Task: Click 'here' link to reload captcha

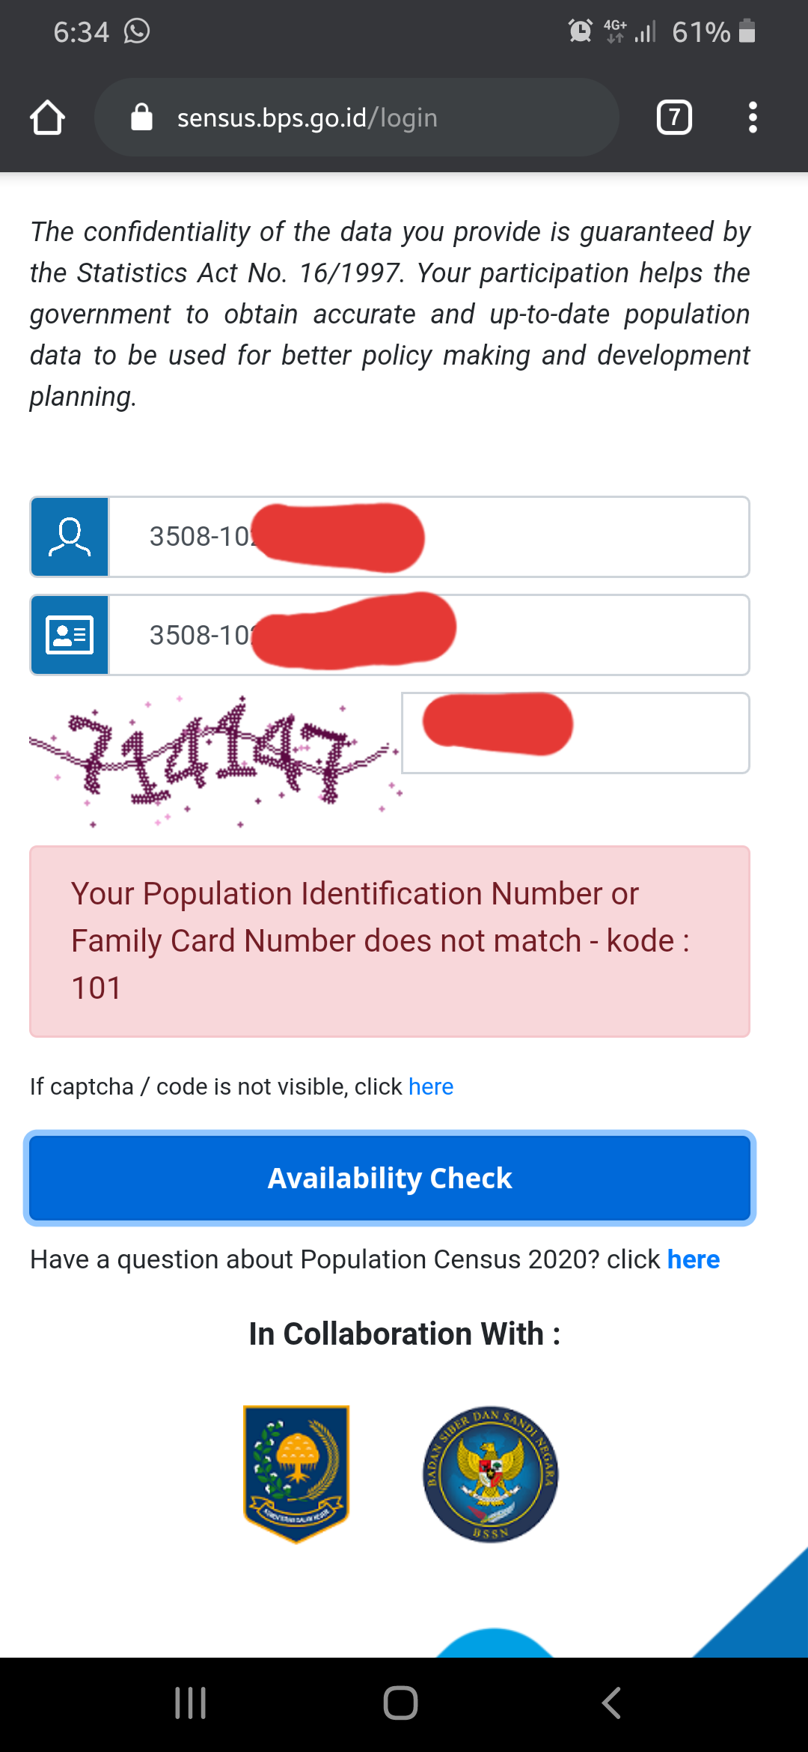Action: [431, 1086]
